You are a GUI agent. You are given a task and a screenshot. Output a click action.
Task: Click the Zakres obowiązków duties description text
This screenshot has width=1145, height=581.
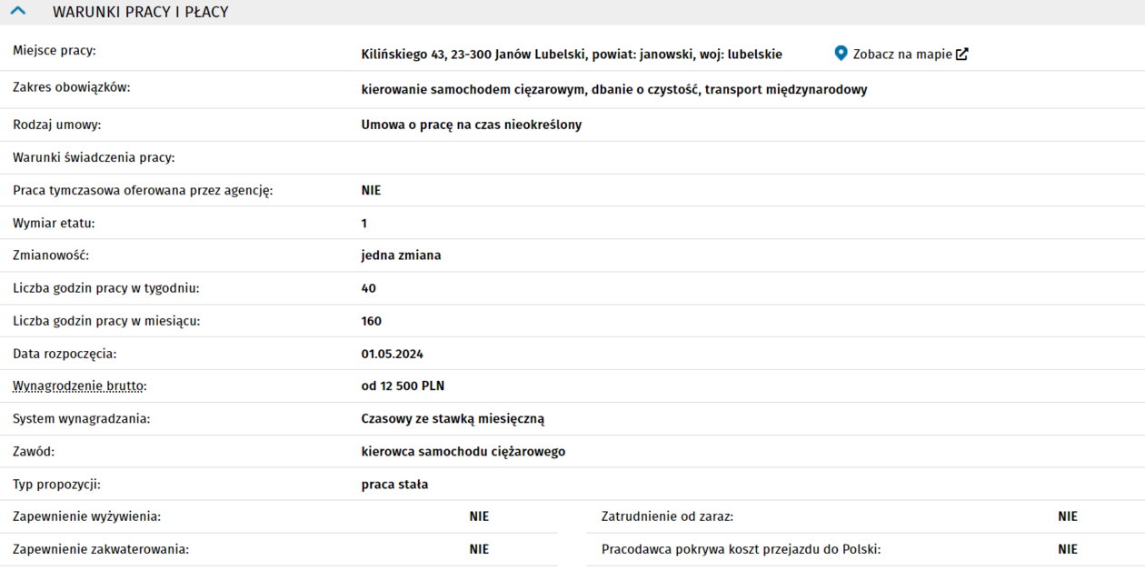(x=613, y=90)
